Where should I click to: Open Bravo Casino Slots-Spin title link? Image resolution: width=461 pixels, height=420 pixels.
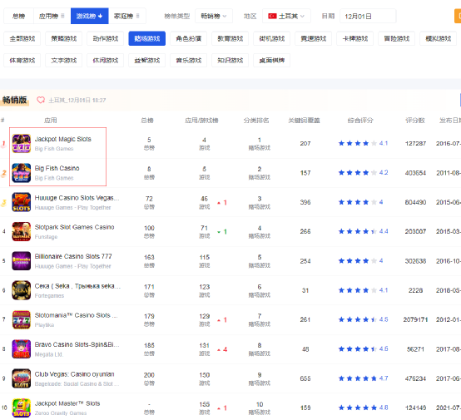click(77, 344)
